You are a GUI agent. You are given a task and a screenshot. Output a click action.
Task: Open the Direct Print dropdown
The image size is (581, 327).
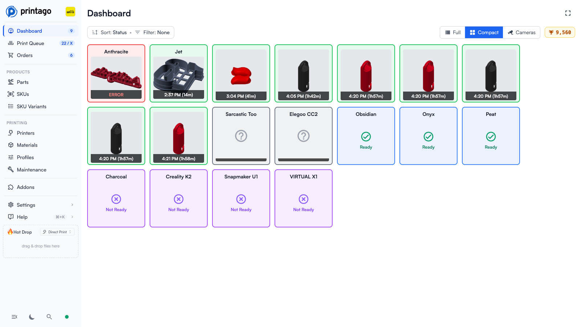pos(57,232)
